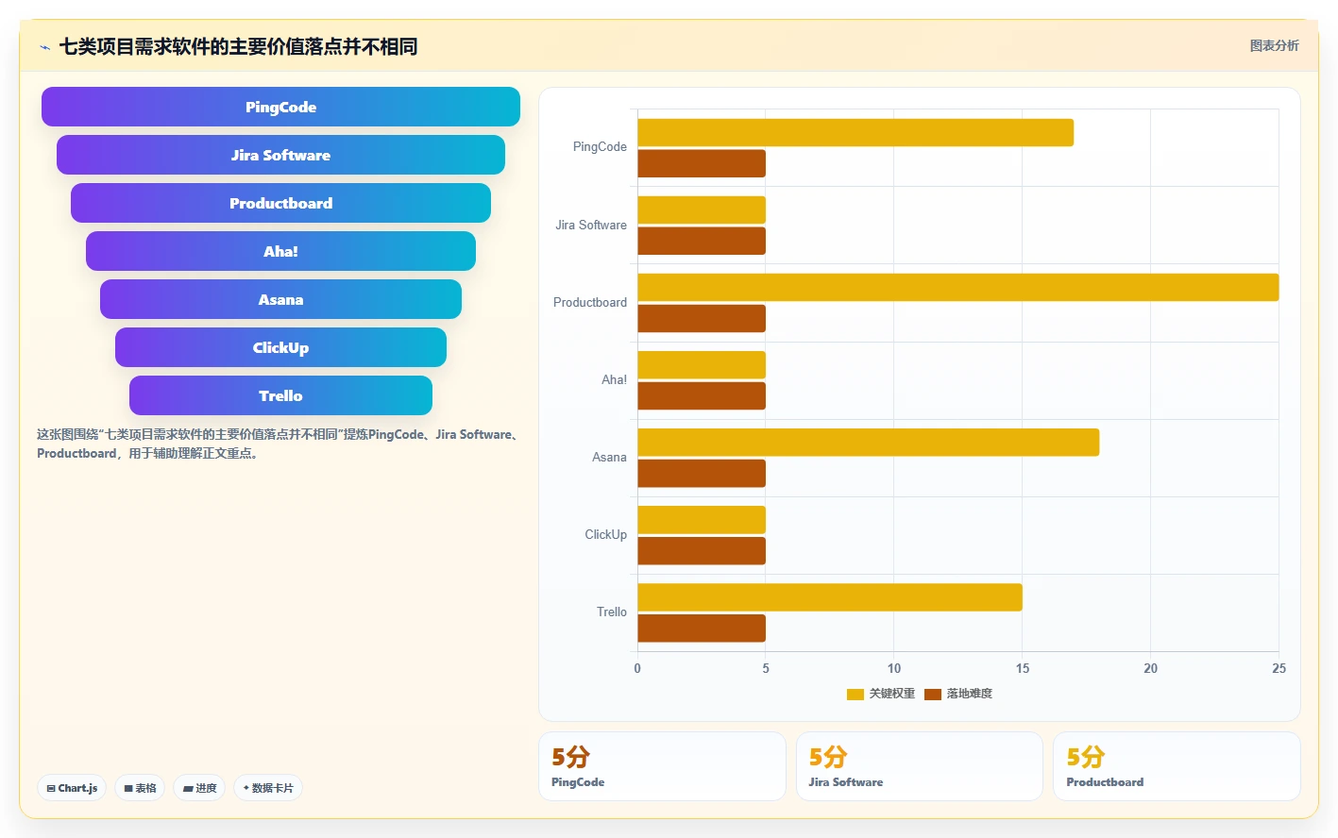Click the Trello y-axis label

(x=612, y=612)
